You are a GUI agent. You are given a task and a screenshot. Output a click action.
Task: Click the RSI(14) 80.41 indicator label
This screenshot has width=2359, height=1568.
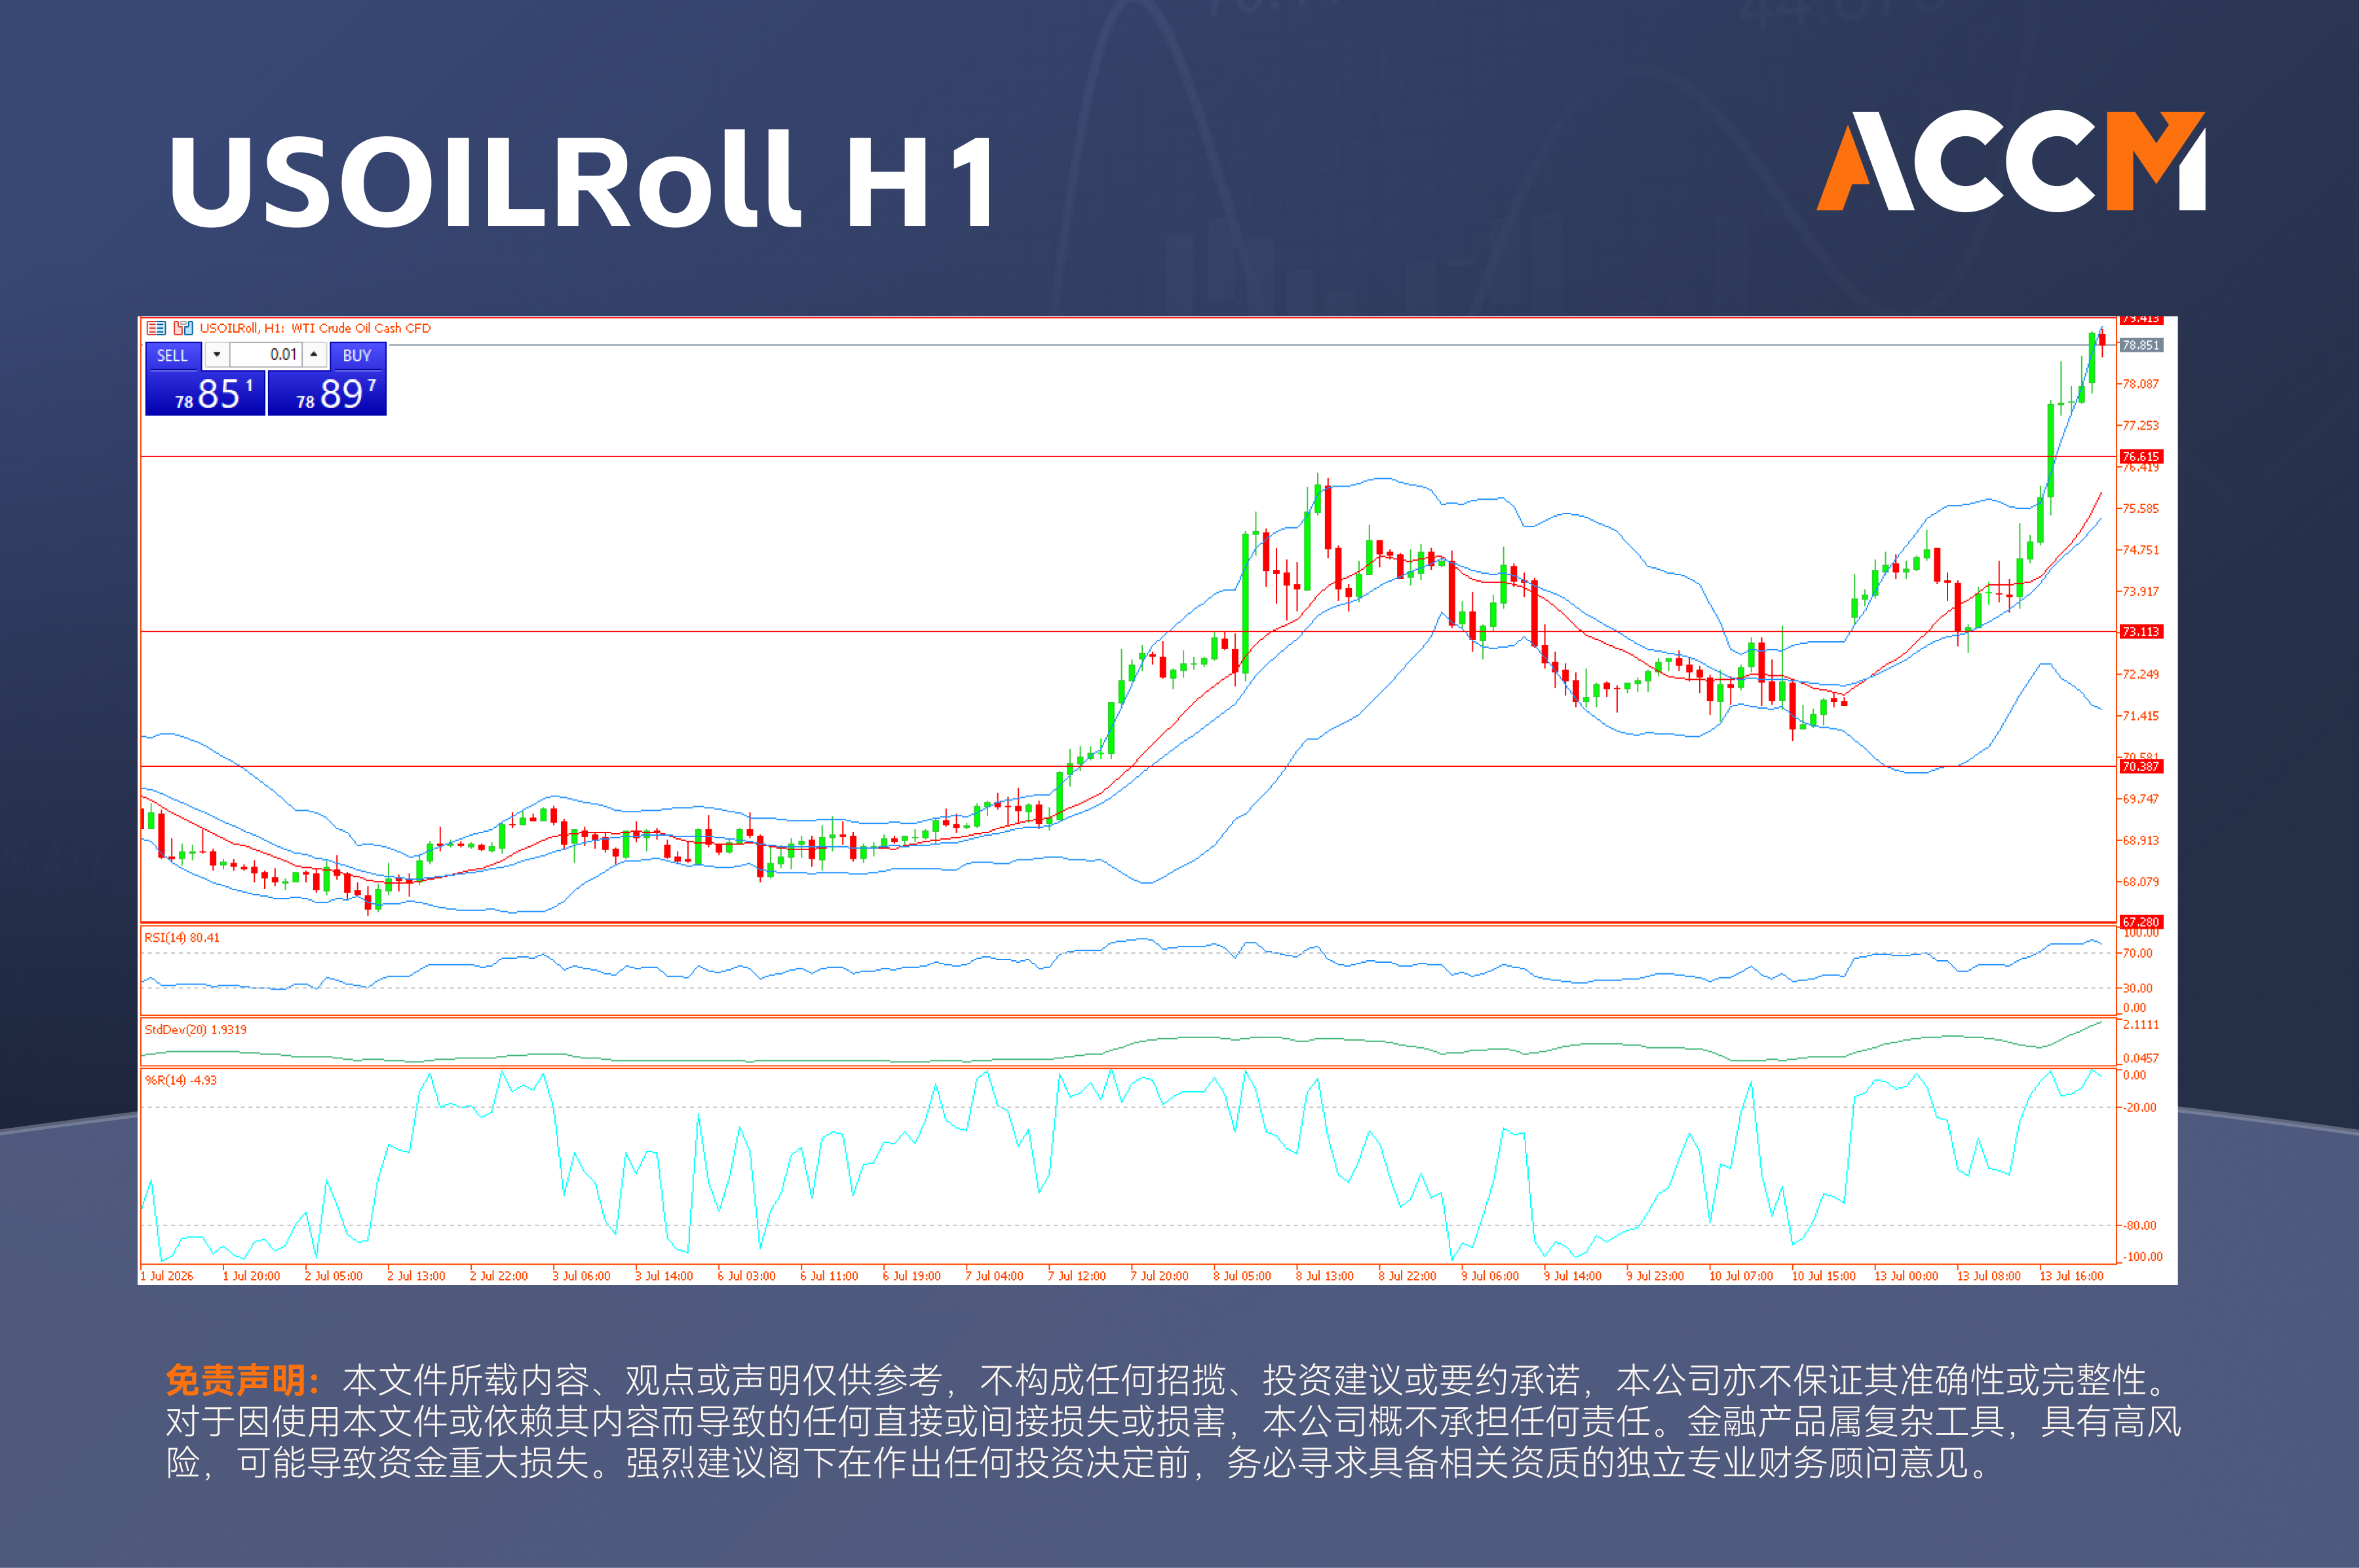coord(181,938)
